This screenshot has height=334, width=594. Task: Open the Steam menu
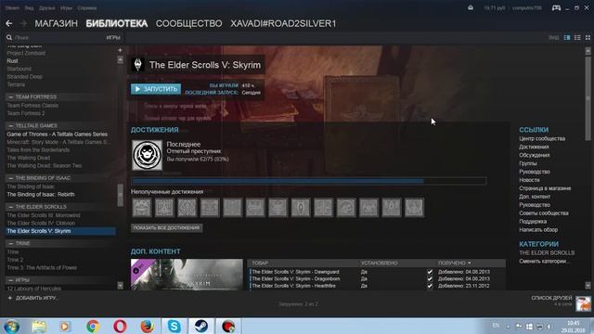pos(12,7)
